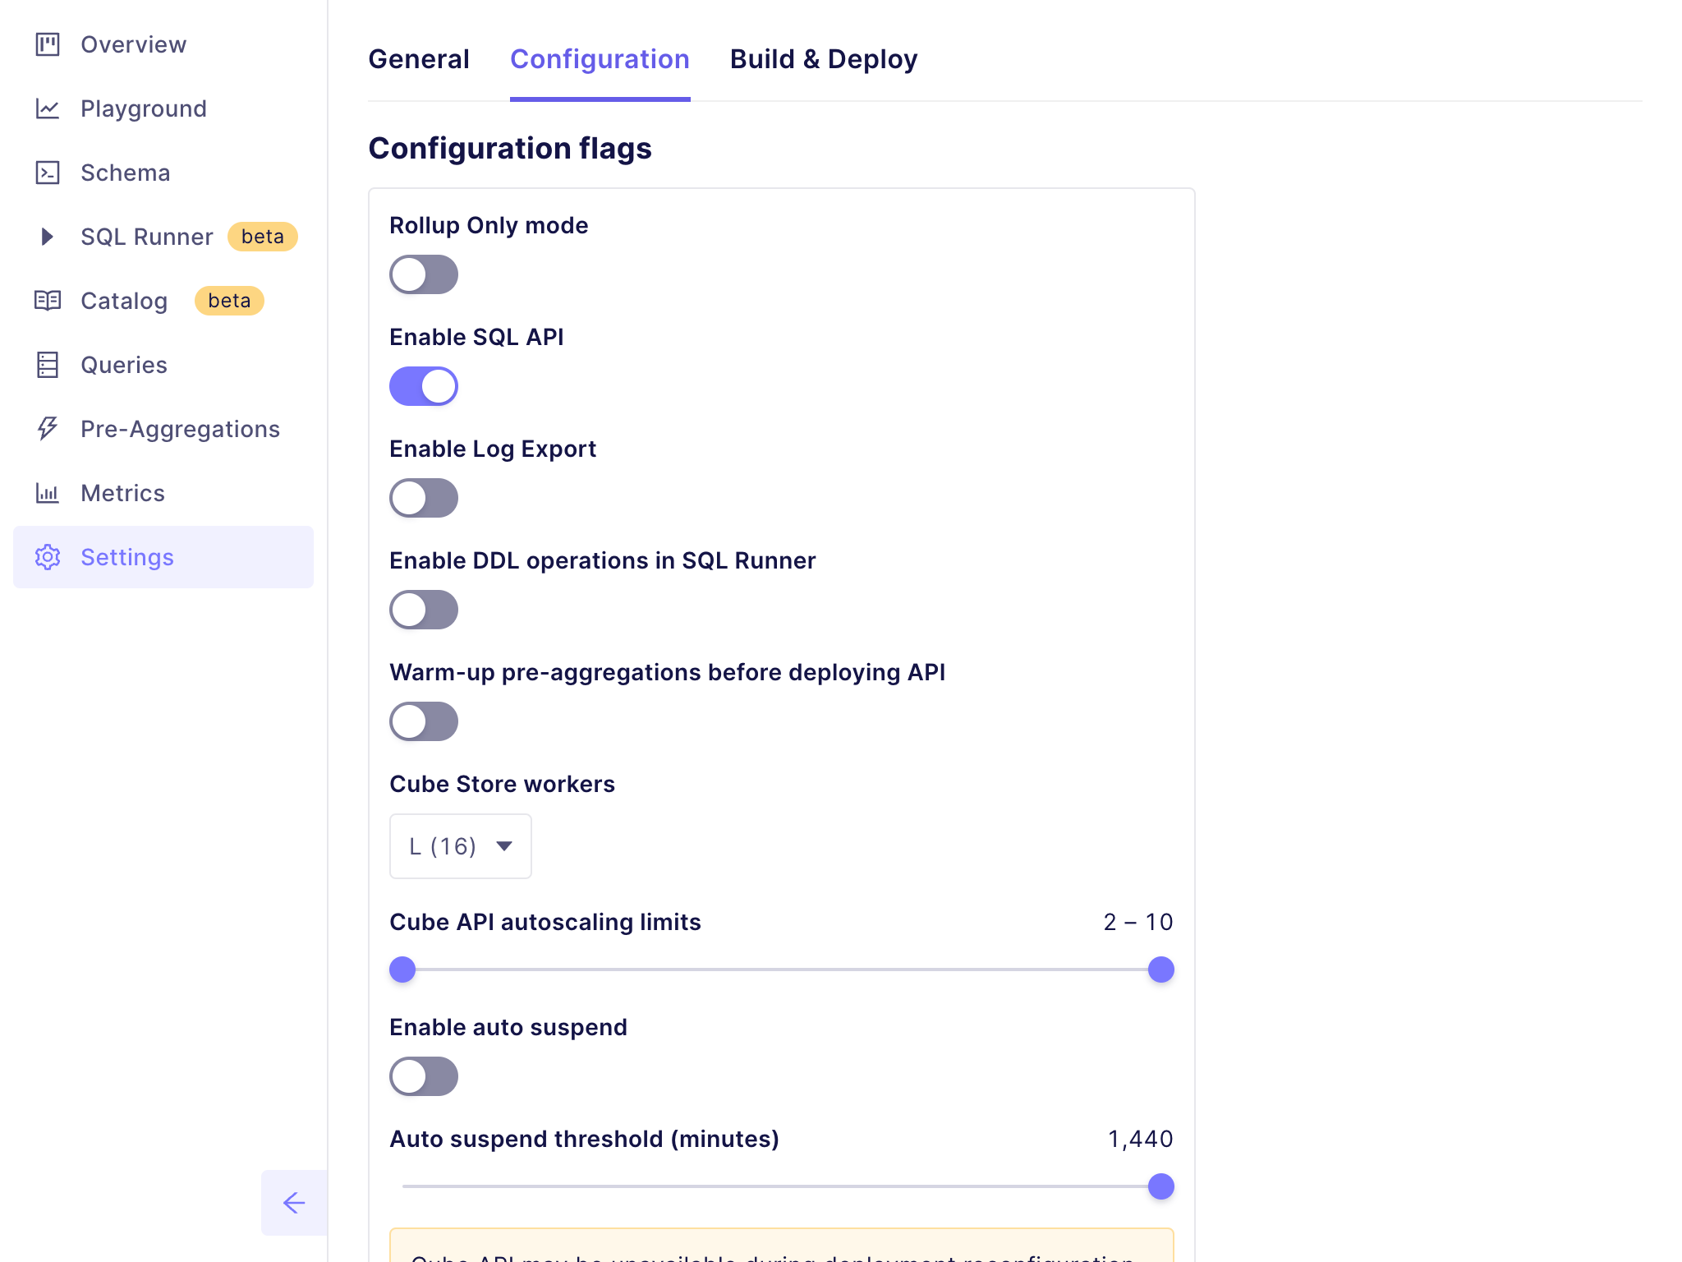Viewport: 1682px width, 1262px height.
Task: Click the Schema icon in sidebar
Action: (x=48, y=173)
